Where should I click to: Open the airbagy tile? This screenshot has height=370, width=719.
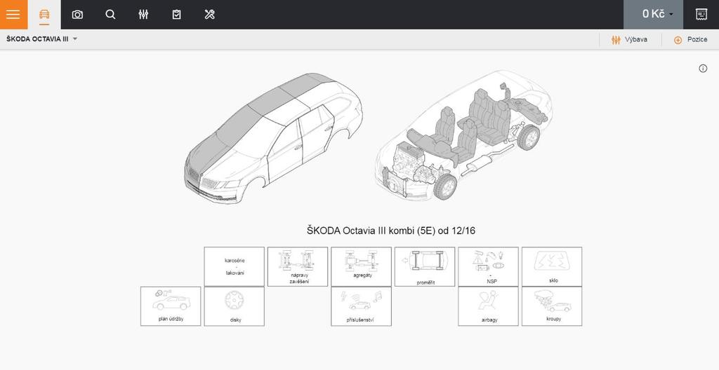click(489, 306)
